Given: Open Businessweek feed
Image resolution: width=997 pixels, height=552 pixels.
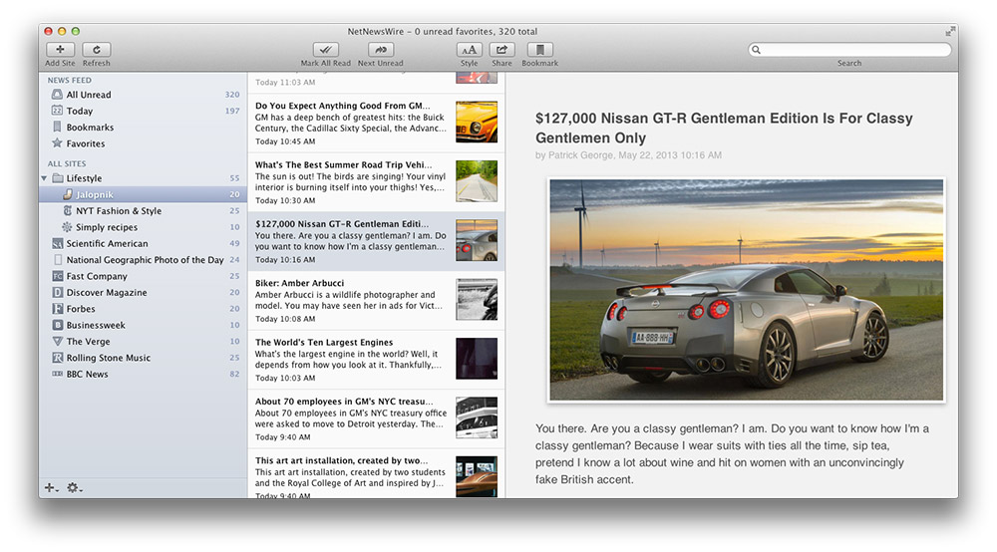Looking at the screenshot, I should point(145,325).
